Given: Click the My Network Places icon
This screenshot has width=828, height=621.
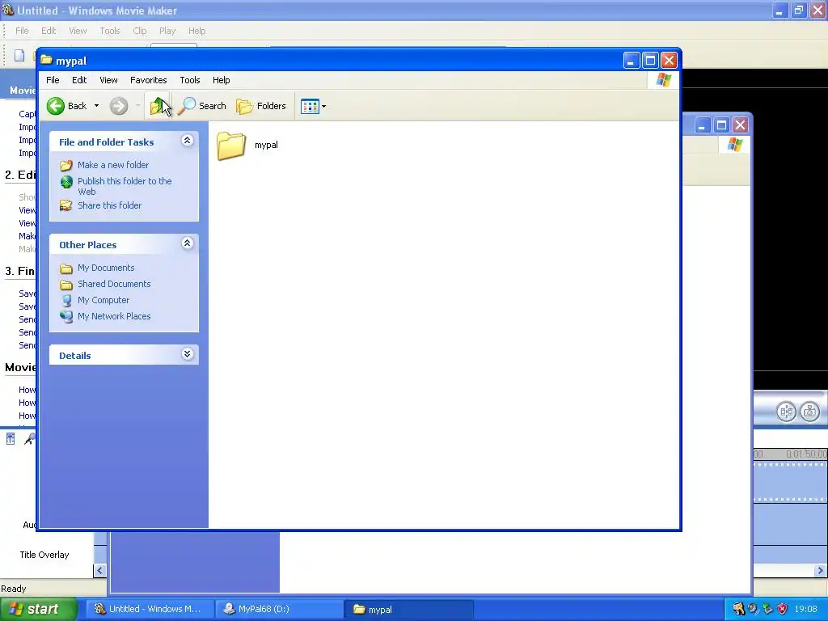Looking at the screenshot, I should pos(66,317).
